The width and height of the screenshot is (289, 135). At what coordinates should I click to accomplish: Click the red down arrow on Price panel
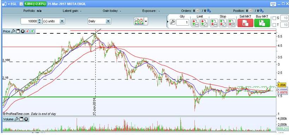(x=28, y=31)
